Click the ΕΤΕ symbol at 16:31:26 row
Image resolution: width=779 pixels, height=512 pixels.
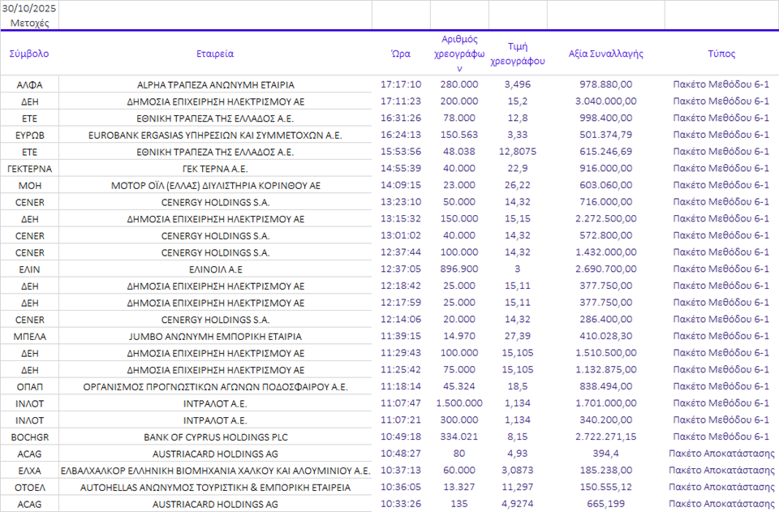click(x=29, y=118)
